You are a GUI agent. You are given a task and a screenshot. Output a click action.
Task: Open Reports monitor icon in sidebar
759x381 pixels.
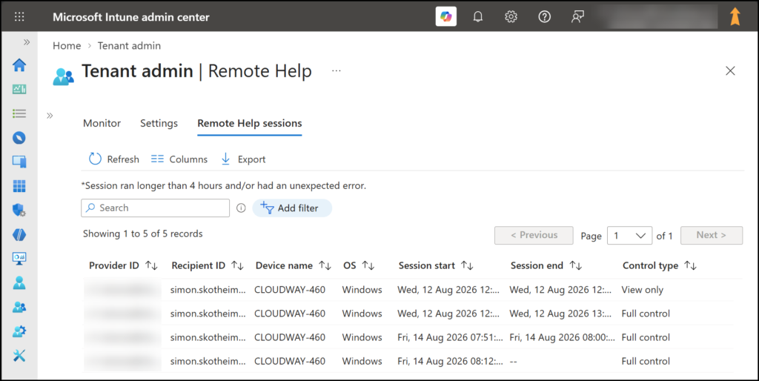[19, 259]
